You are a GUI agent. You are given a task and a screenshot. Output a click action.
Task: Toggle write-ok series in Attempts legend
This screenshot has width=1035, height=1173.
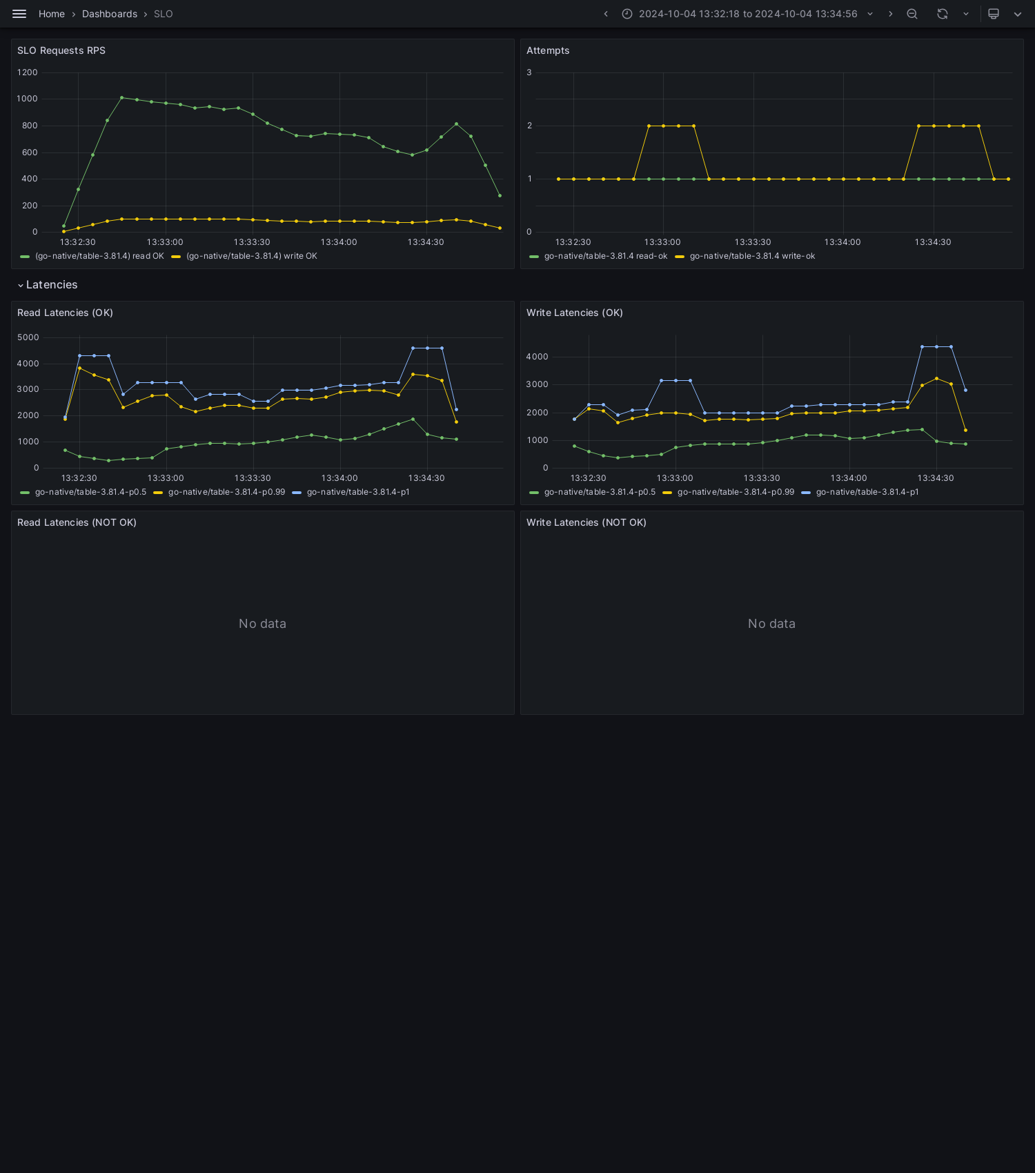pyautogui.click(x=752, y=256)
